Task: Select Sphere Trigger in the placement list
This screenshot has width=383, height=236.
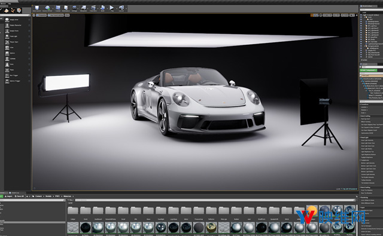Action: (x=17, y=81)
